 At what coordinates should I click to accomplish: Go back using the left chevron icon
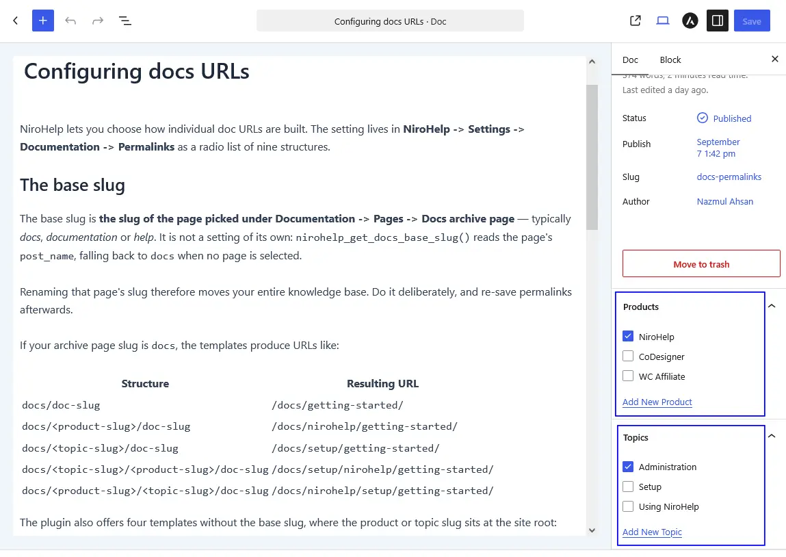point(16,21)
